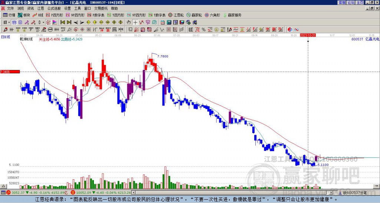The width and height of the screenshot is (380, 203).
Task: Open the 文件 menu
Action: 10,9
